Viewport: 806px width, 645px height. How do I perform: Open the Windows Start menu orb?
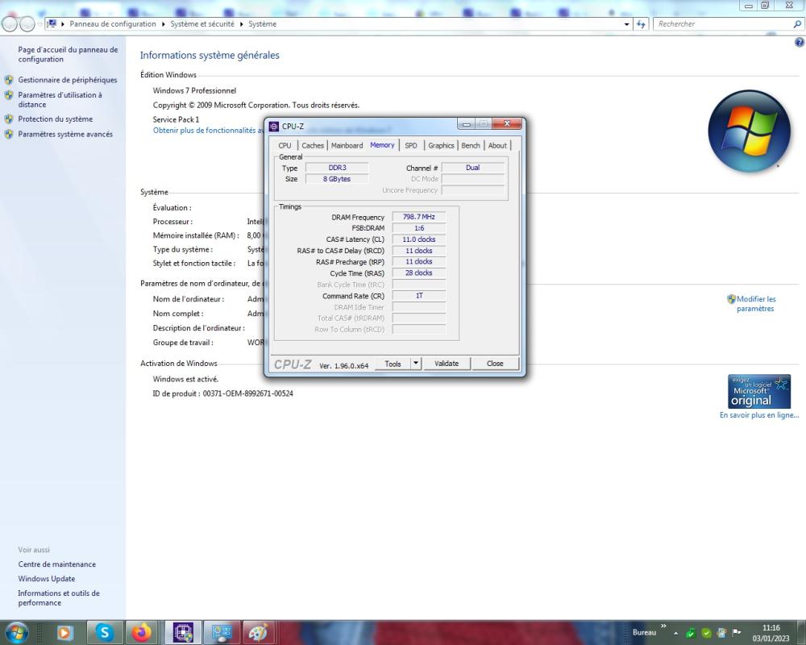point(16,632)
